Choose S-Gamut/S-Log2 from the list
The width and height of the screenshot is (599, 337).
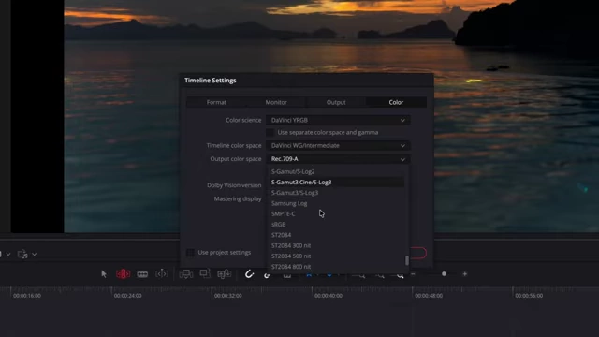click(336, 171)
